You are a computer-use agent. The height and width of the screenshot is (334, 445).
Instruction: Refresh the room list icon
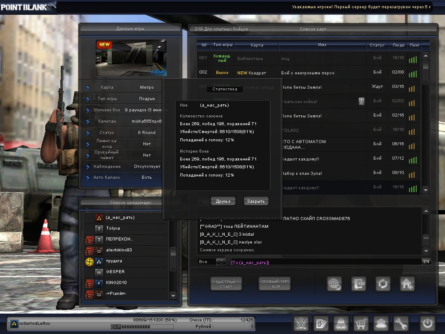point(383,284)
